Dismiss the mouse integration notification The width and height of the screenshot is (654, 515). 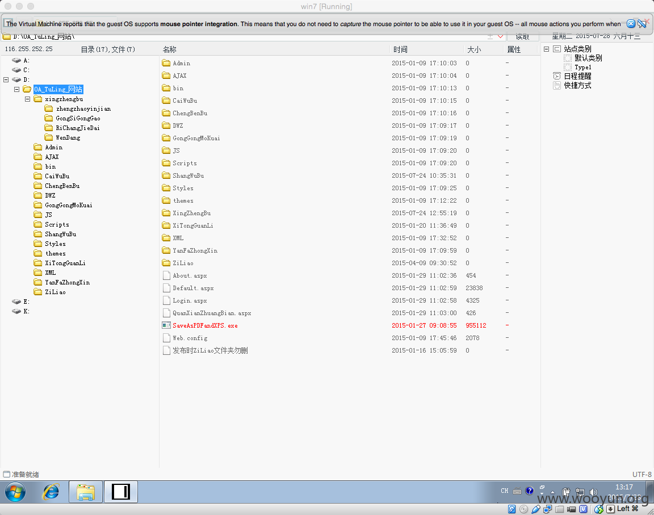tap(631, 24)
